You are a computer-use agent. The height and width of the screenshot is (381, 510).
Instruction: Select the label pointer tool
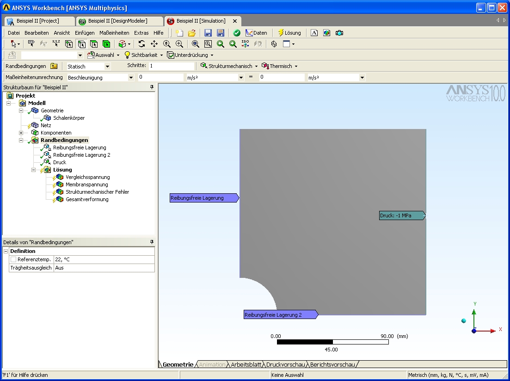pyautogui.click(x=31, y=43)
